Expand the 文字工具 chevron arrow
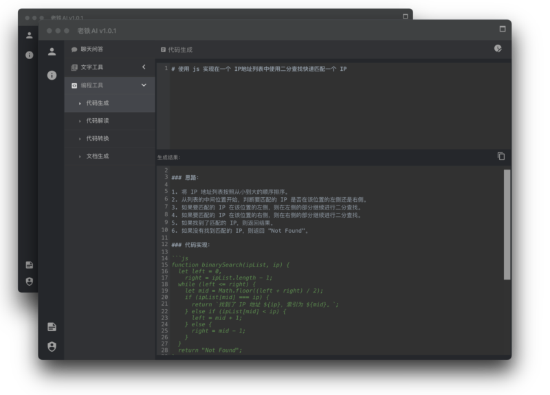This screenshot has width=550, height=395. pyautogui.click(x=144, y=67)
